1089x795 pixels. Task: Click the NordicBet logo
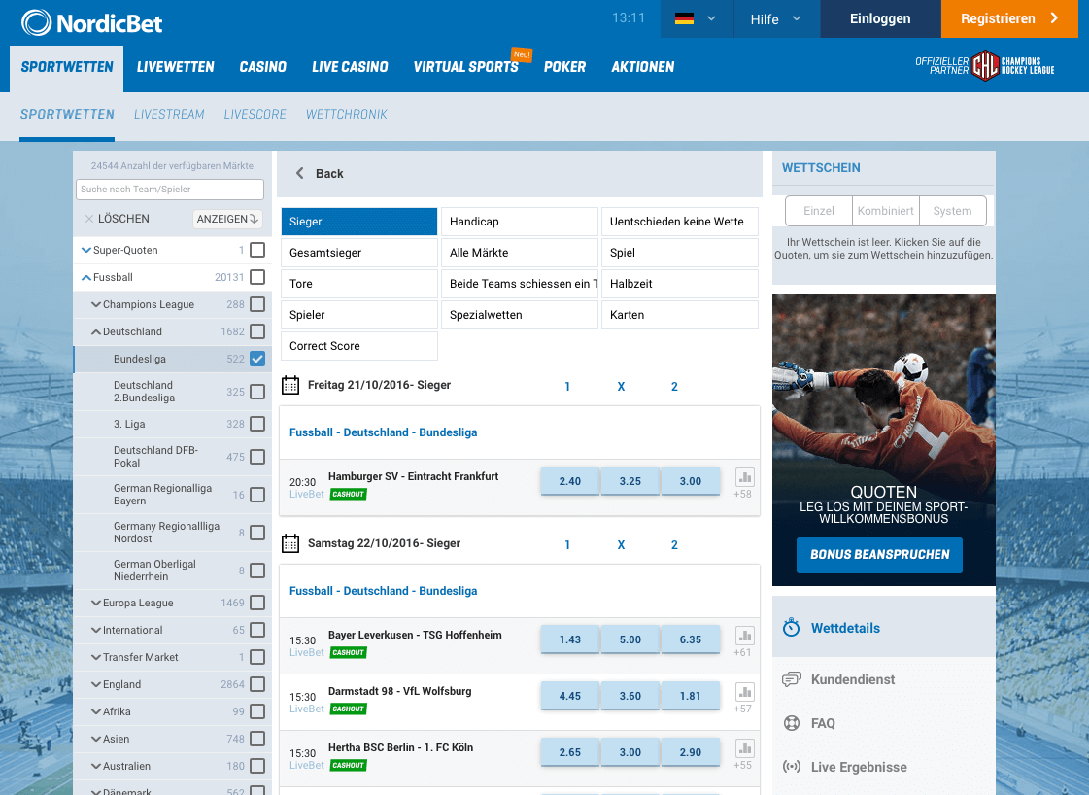[x=91, y=23]
